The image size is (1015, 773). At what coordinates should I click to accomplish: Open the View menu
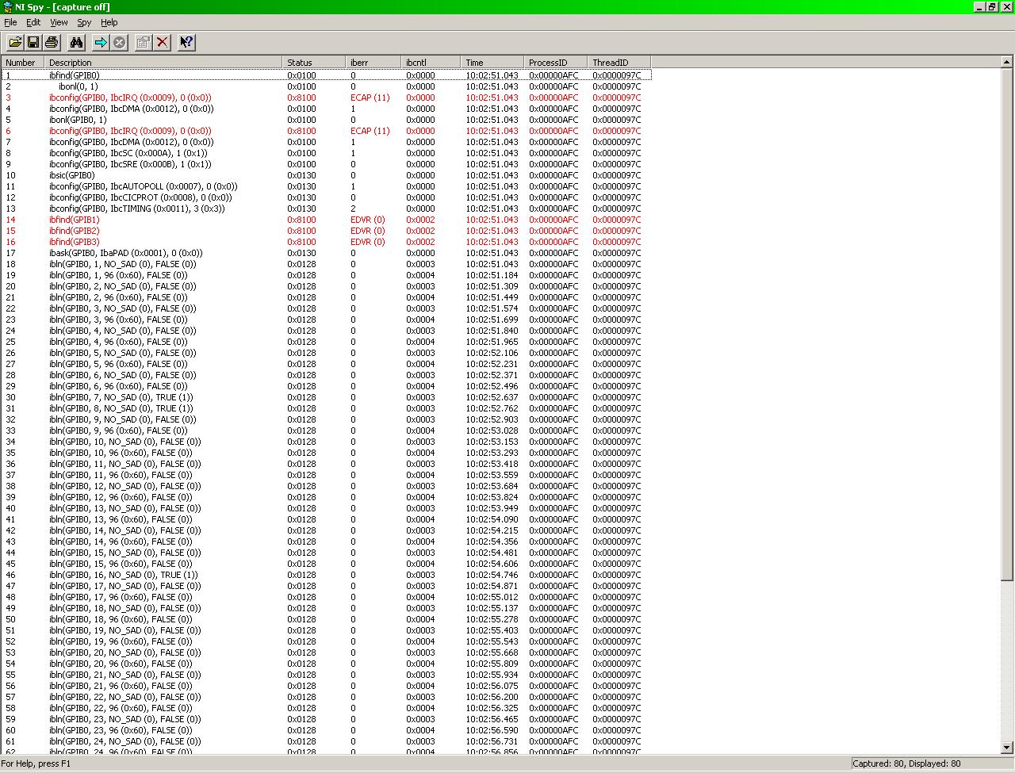point(59,22)
